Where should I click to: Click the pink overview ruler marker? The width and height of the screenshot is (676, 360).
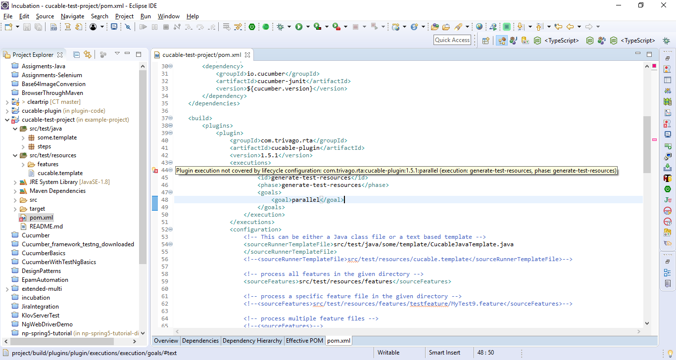(x=655, y=140)
